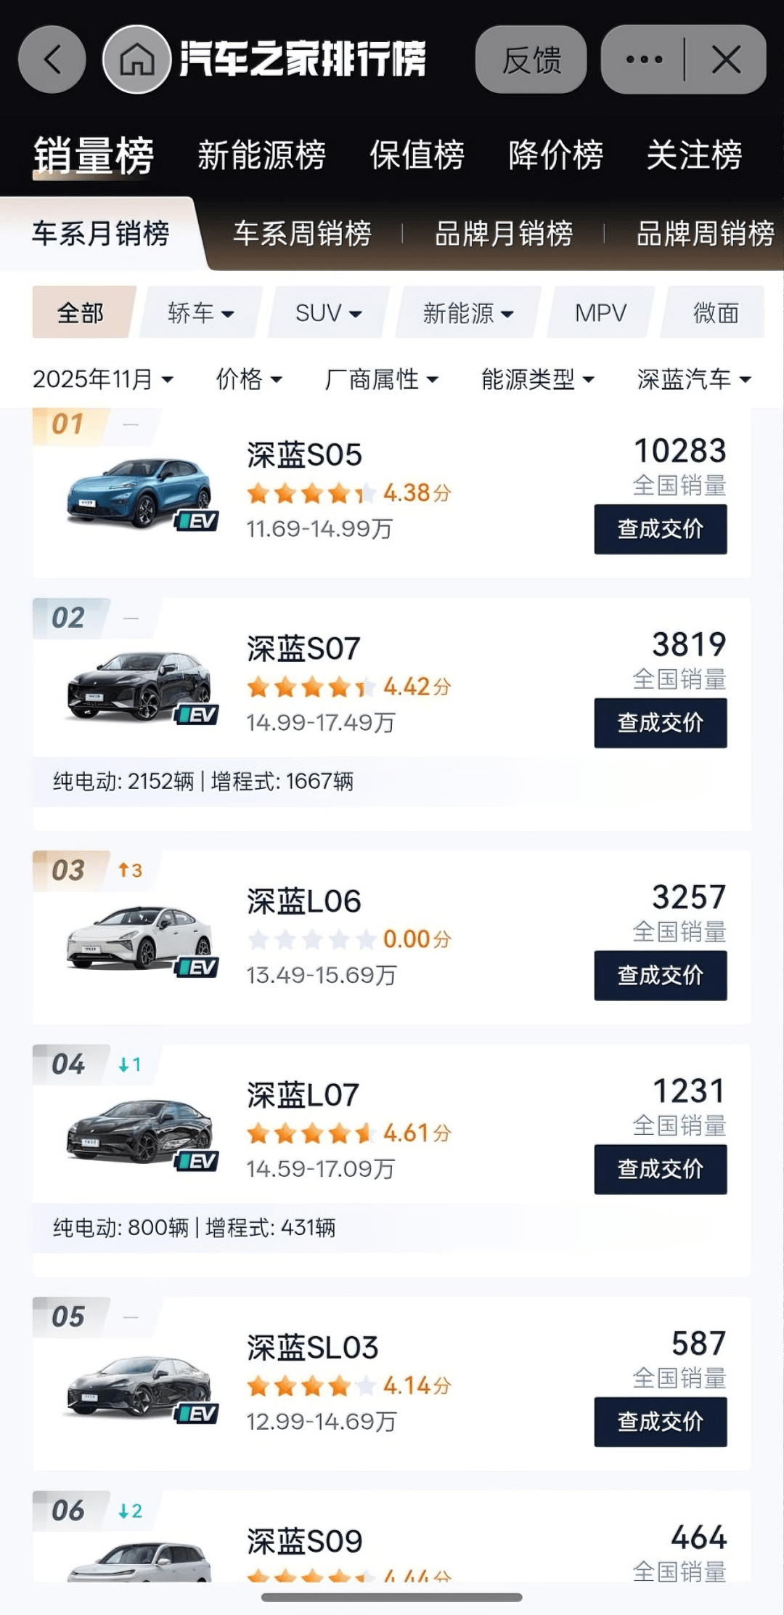Open the 深蓝汽车 brand dropdown
Image resolution: width=784 pixels, height=1615 pixels.
pos(694,379)
